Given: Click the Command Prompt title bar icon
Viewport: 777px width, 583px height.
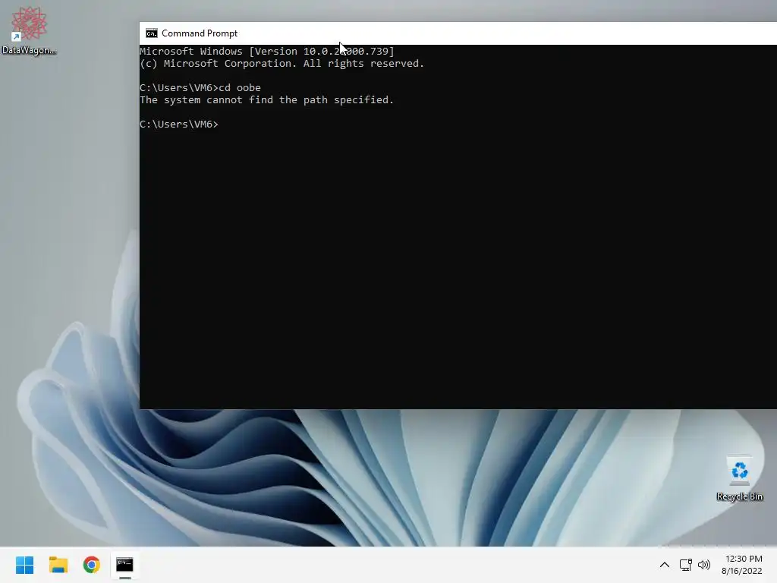Looking at the screenshot, I should [x=152, y=33].
